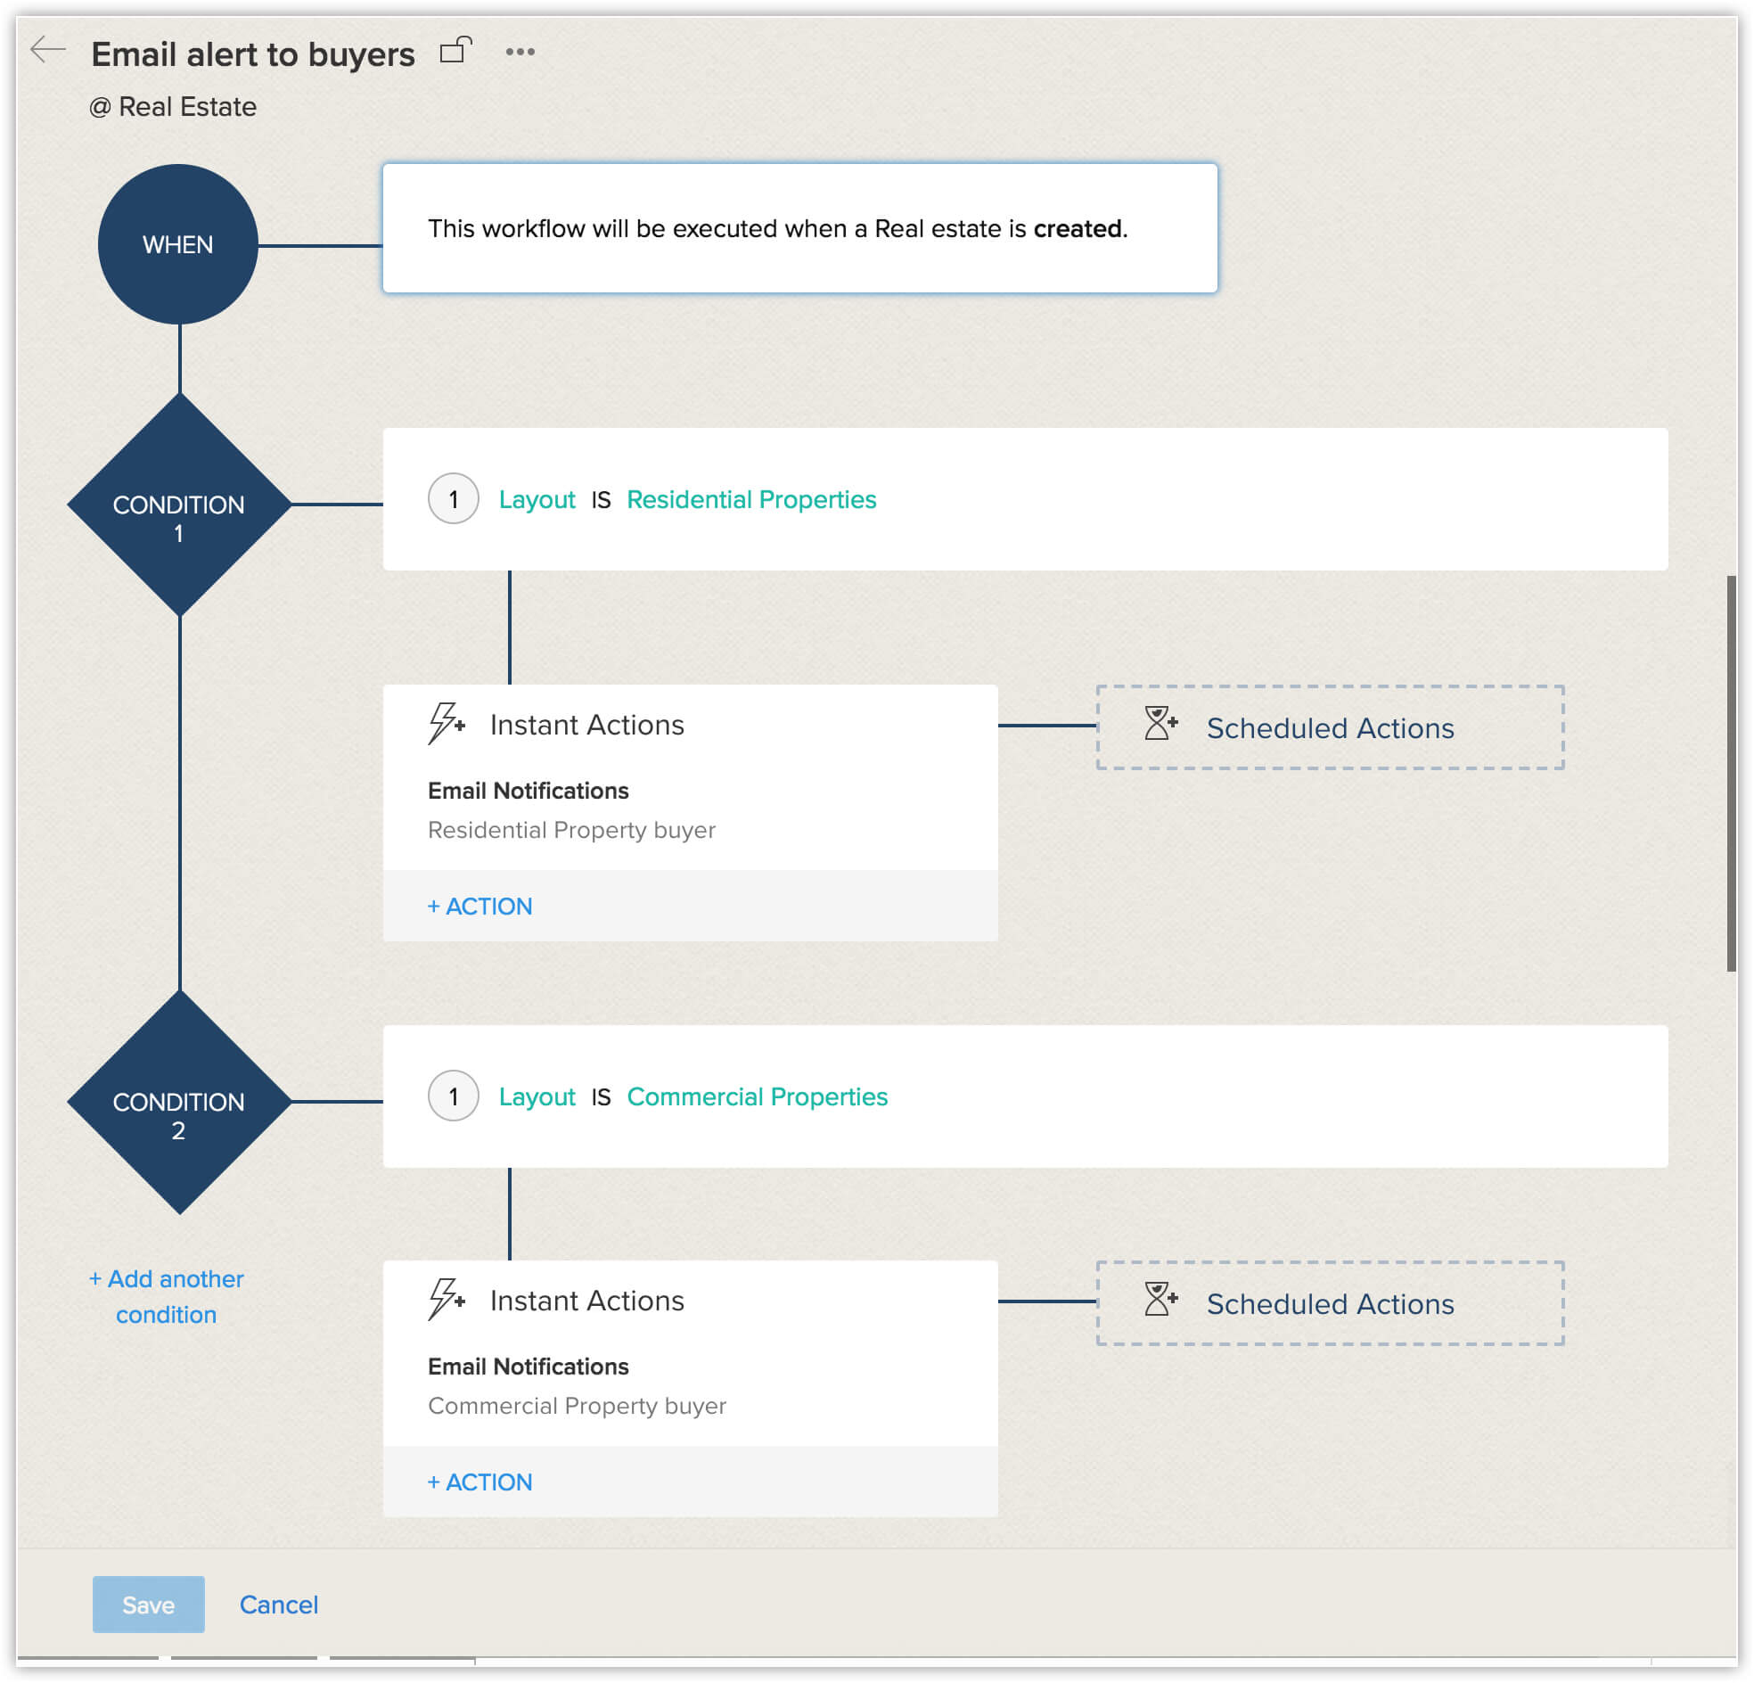Viewport: 1754px width, 1683px height.
Task: Open Residential Property buyer email notification
Action: point(572,830)
